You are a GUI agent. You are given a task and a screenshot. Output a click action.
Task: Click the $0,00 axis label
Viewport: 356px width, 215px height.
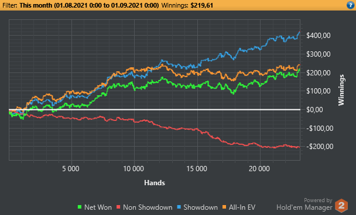click(314, 110)
